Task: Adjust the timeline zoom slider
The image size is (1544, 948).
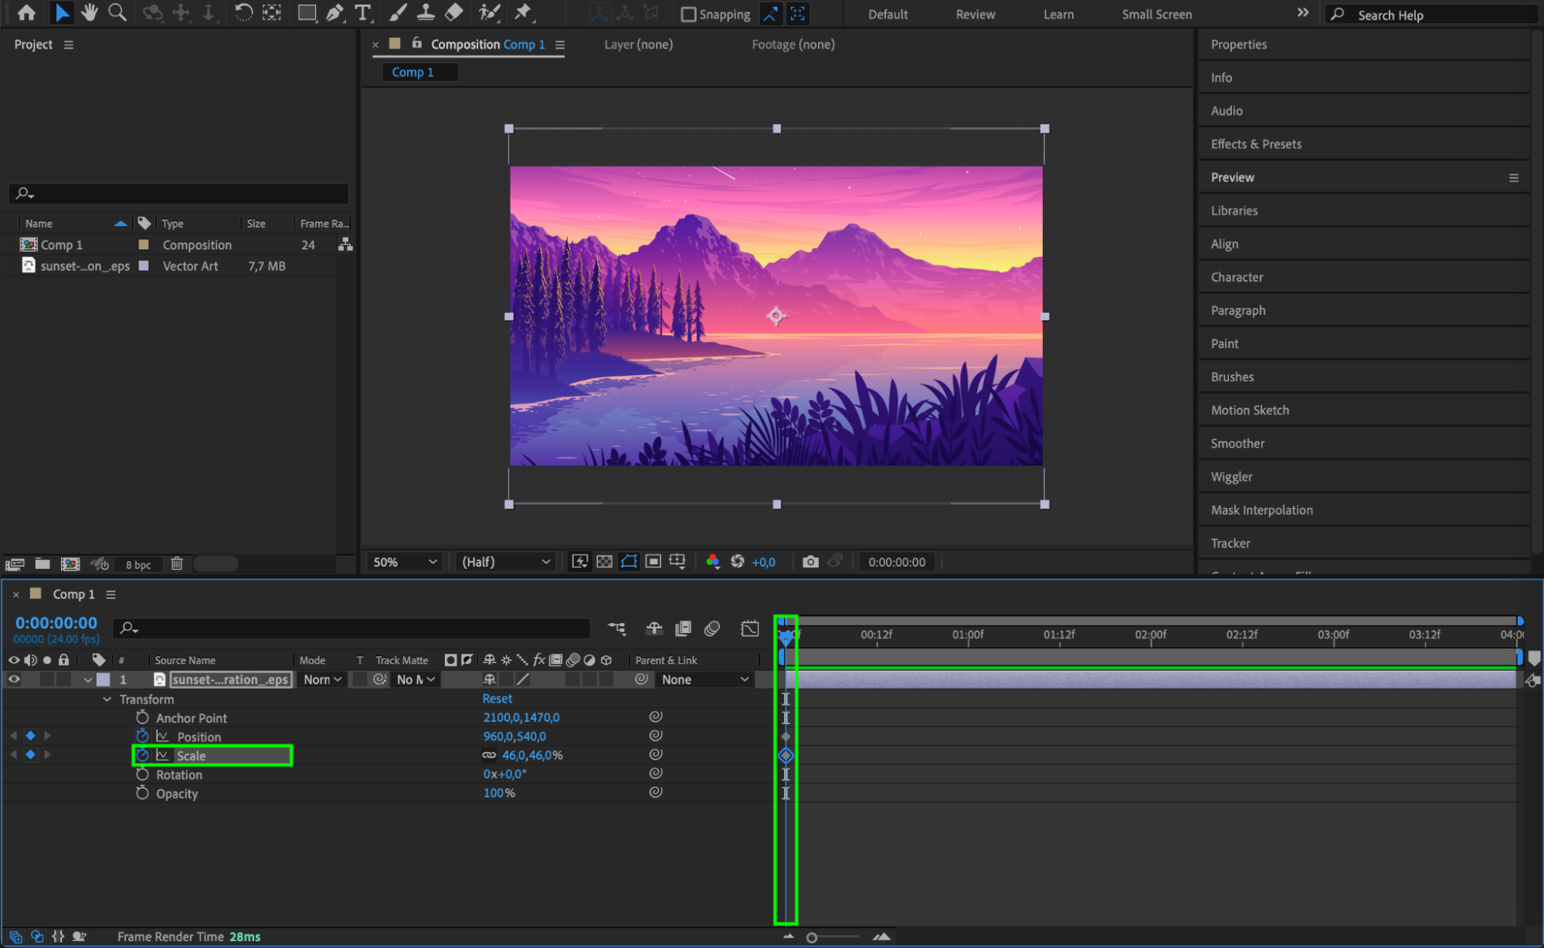Action: click(812, 937)
